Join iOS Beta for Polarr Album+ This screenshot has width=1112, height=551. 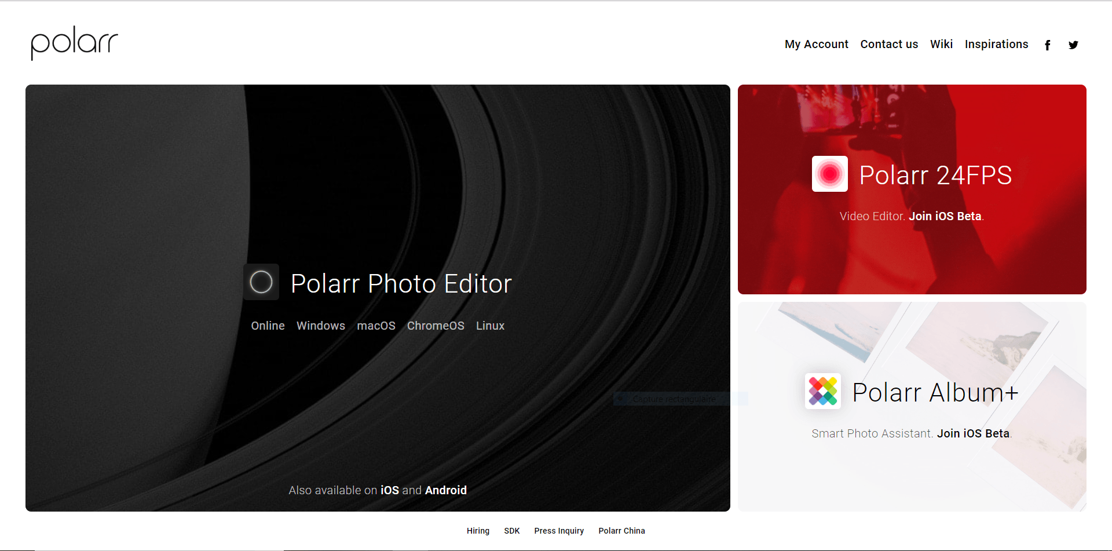[973, 433]
